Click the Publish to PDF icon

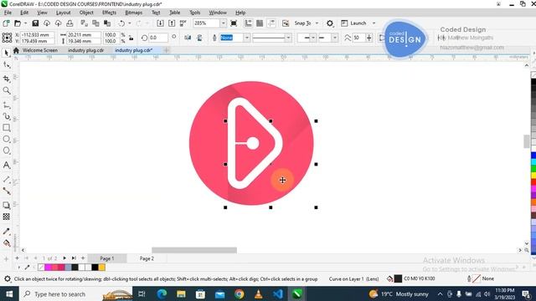(x=183, y=23)
